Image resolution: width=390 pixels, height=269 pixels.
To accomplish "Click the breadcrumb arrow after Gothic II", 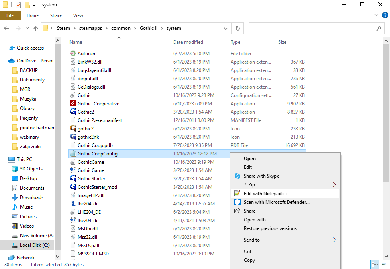I will tap(162, 28).
